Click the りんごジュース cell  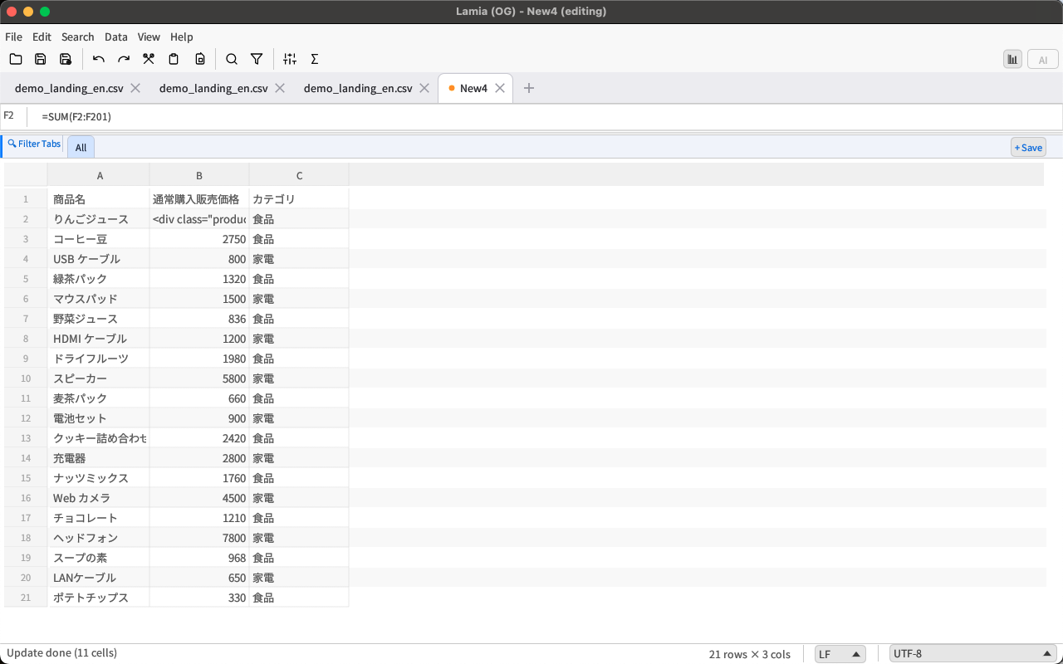100,219
